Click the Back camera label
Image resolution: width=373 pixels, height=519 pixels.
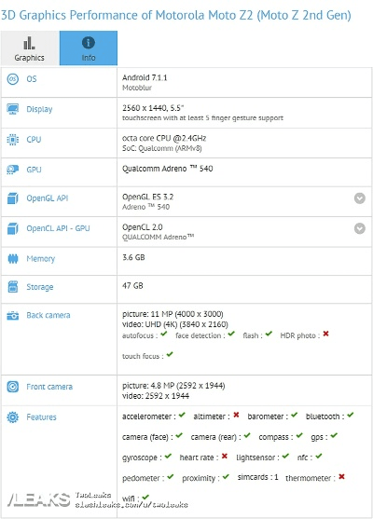pyautogui.click(x=48, y=315)
